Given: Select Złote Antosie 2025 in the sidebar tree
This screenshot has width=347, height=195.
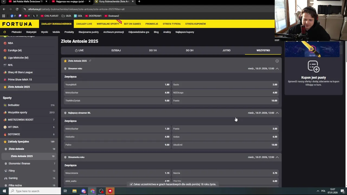Looking at the screenshot, I should point(29,156).
